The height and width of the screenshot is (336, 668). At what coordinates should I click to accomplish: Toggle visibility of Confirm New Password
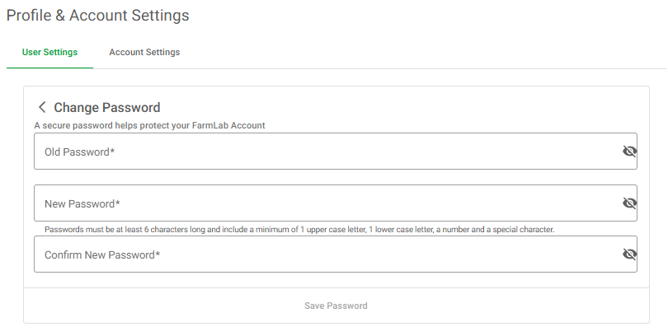(630, 254)
